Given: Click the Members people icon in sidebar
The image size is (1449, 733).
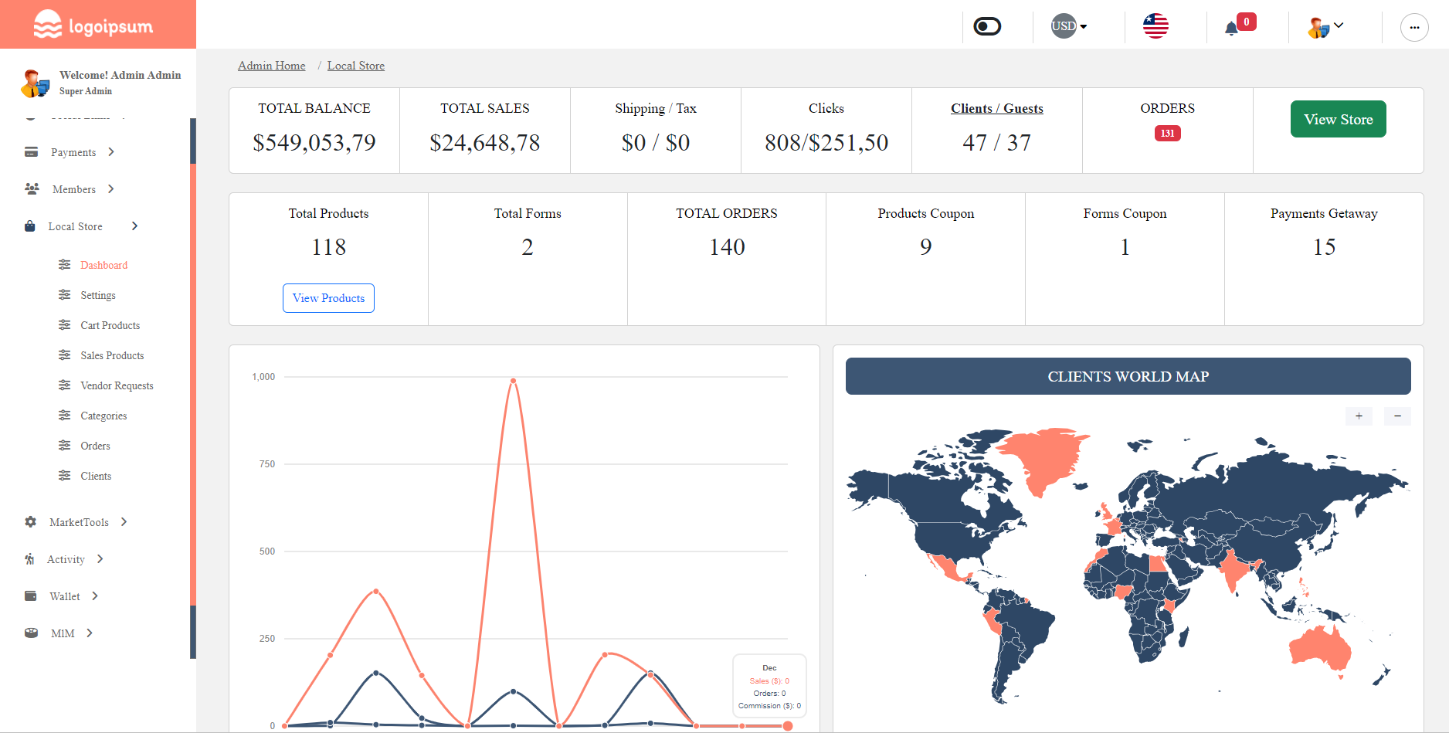Looking at the screenshot, I should pyautogui.click(x=31, y=188).
